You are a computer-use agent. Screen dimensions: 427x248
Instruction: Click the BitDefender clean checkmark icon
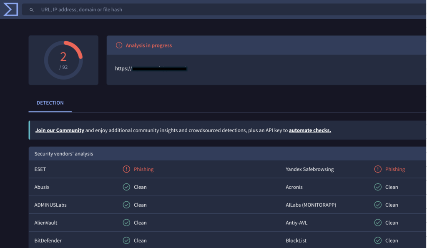pos(126,240)
